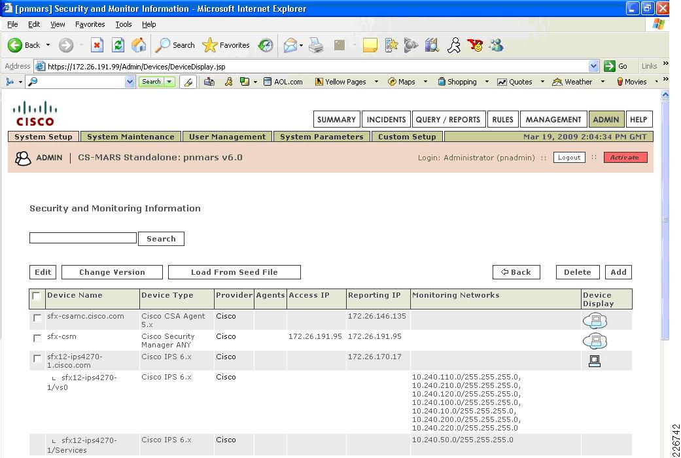Click the device search input field

pos(83,238)
